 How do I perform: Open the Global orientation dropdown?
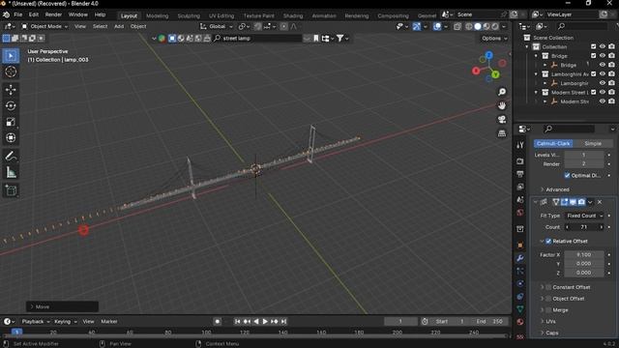217,26
